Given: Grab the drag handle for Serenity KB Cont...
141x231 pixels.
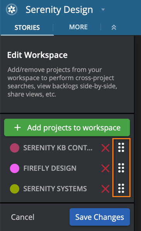Looking at the screenshot, I should 121,147.
